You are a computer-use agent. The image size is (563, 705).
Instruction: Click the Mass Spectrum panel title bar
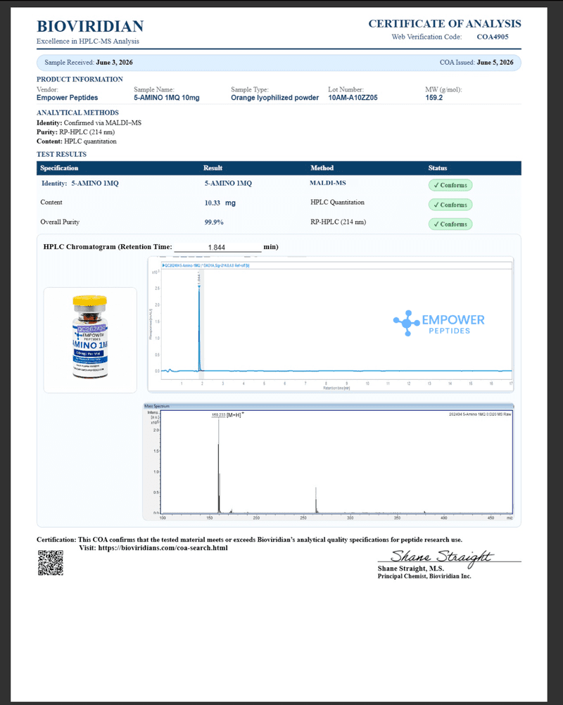(x=328, y=406)
